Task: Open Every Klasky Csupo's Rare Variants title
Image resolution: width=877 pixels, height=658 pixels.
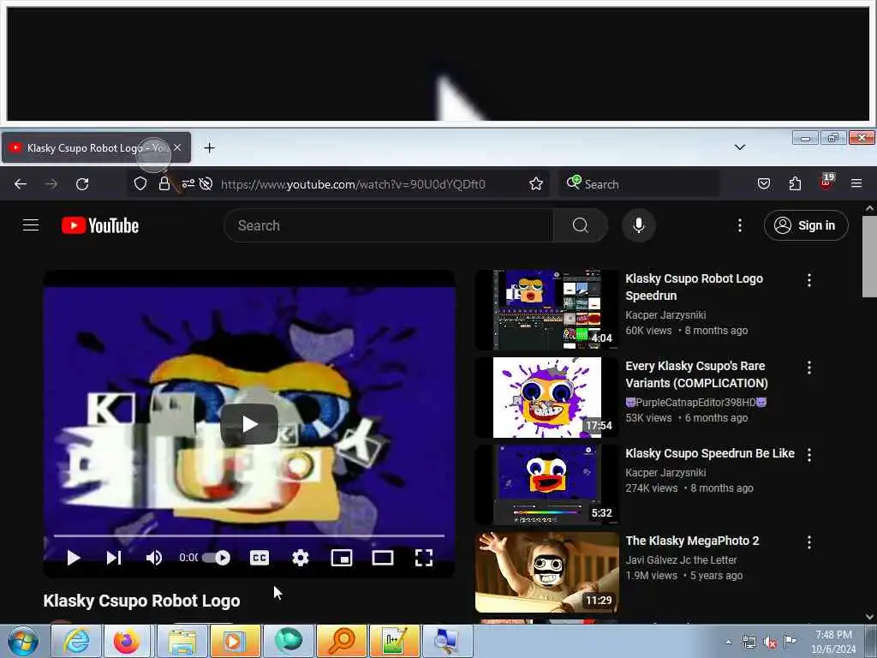Action: point(696,374)
